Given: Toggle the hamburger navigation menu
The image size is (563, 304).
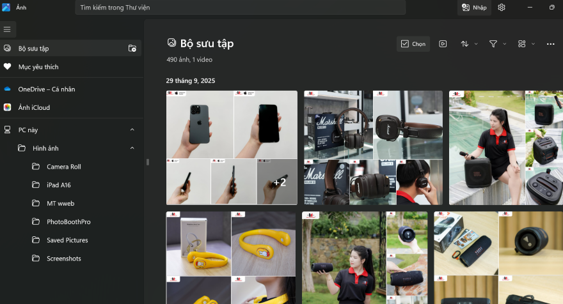Looking at the screenshot, I should tap(8, 29).
